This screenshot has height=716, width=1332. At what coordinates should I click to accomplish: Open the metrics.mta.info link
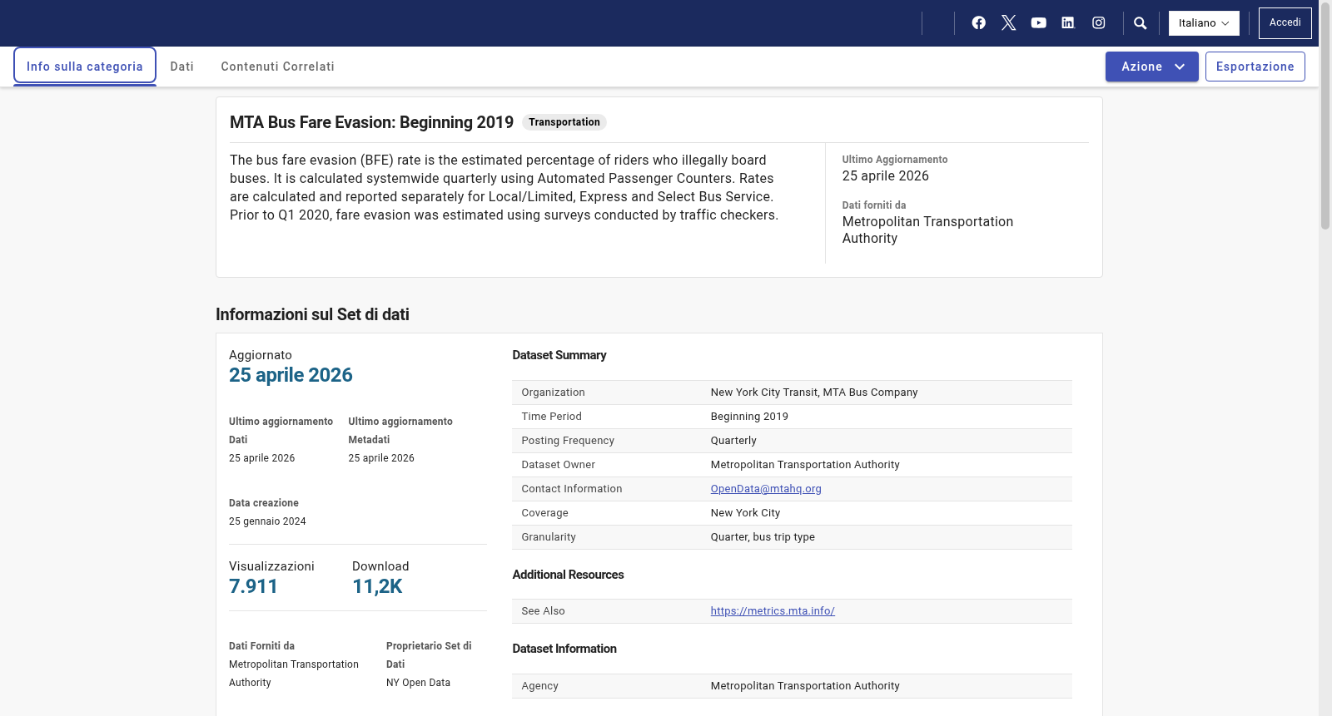(x=773, y=611)
